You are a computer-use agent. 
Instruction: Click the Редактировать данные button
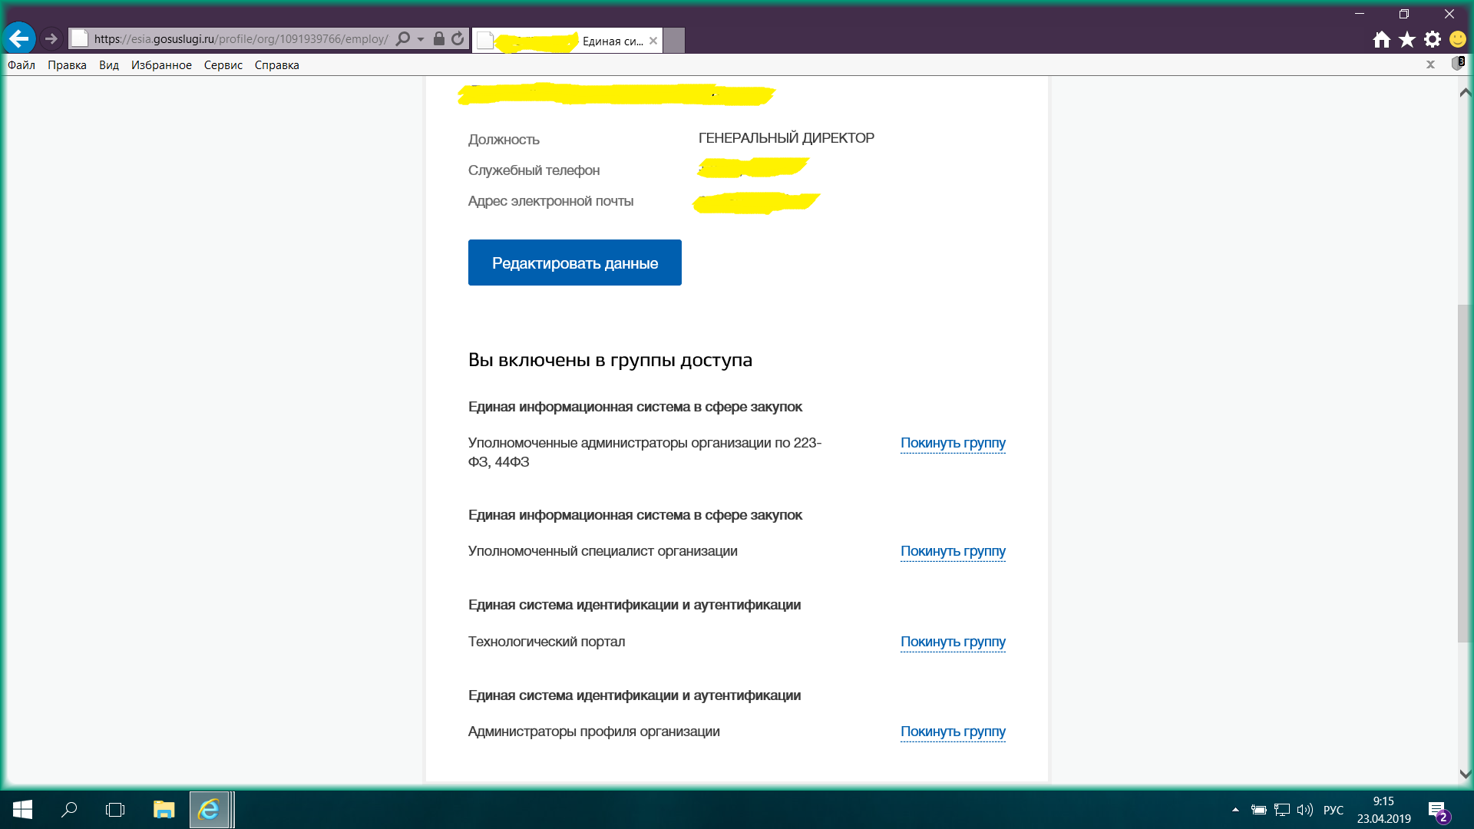coord(574,263)
